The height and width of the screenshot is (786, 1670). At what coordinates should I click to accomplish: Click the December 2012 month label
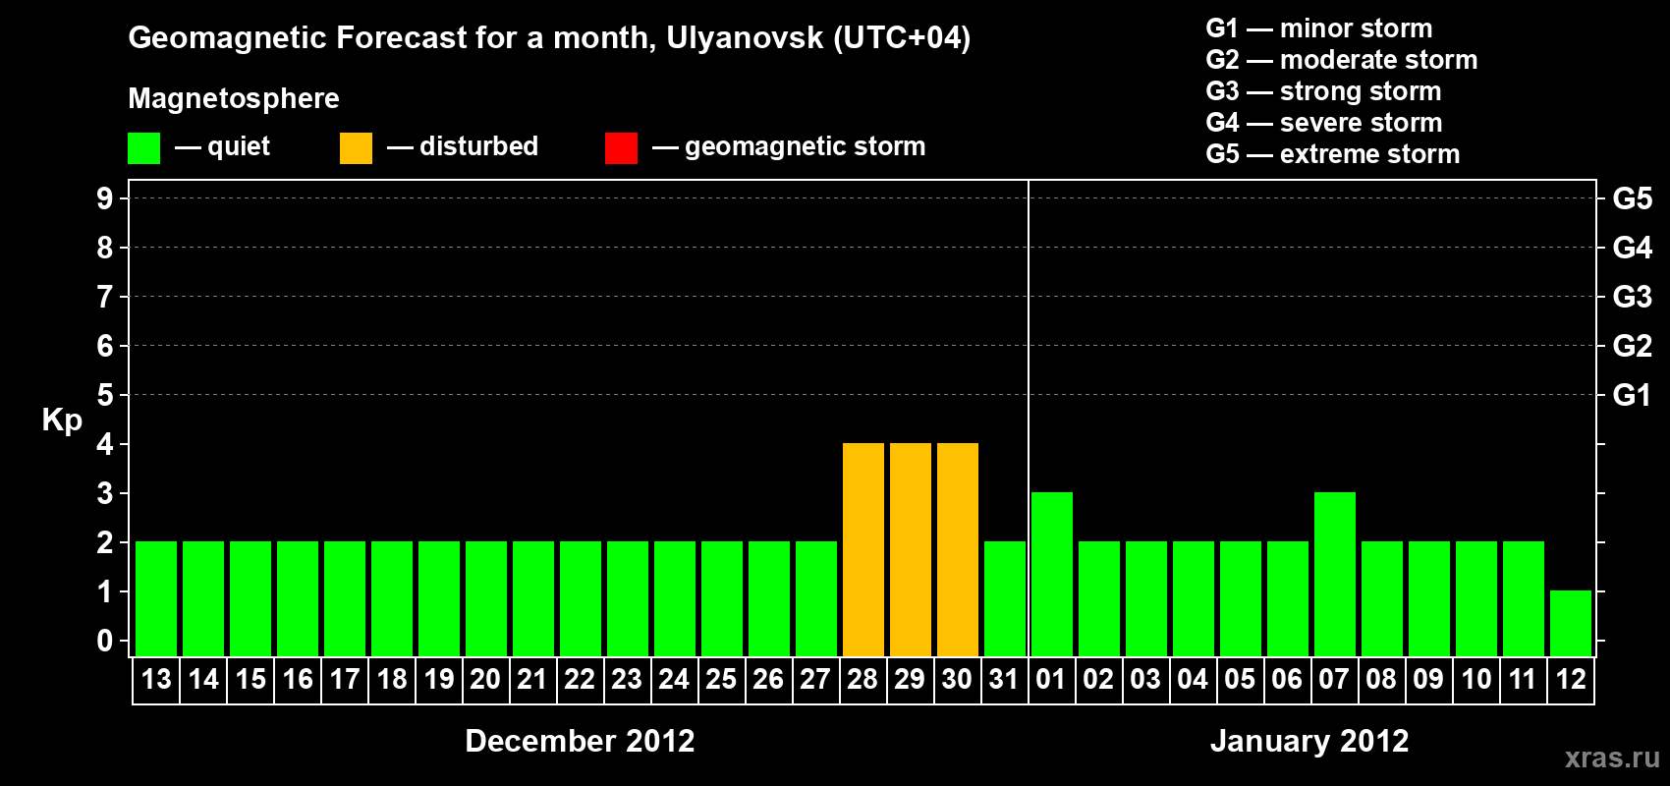pos(580,741)
